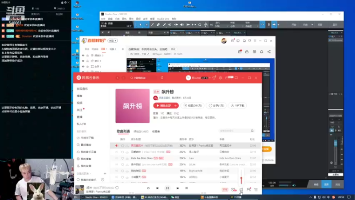Select the Kids Are Born Stars song title
Image resolution: width=355 pixels, height=200 pixels.
click(142, 158)
